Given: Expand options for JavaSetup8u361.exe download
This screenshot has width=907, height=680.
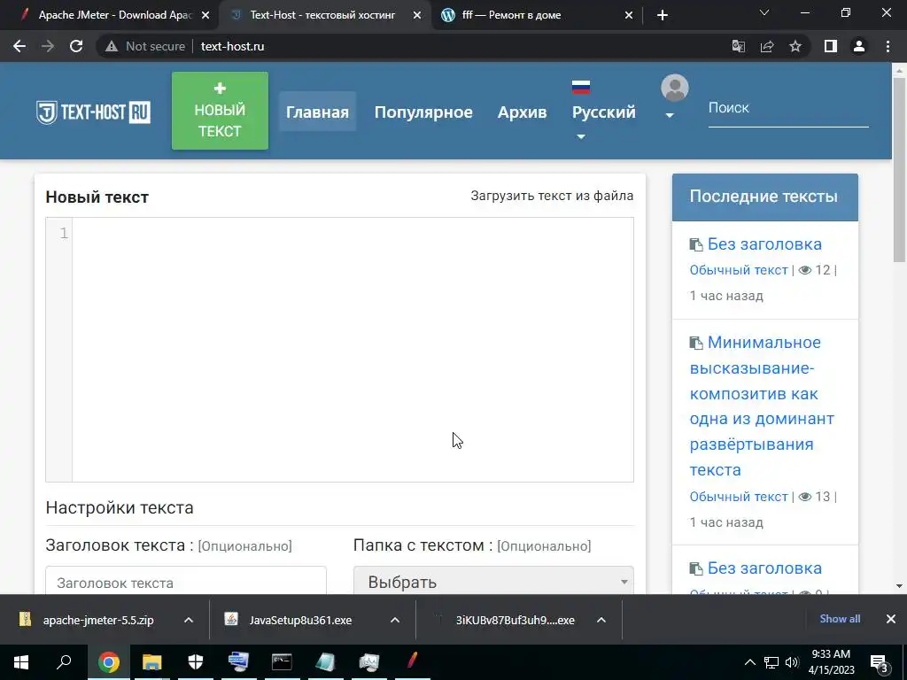Looking at the screenshot, I should [394, 620].
